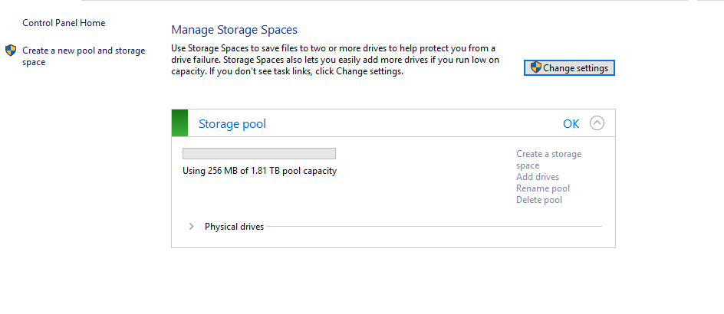Image resolution: width=724 pixels, height=314 pixels.
Task: Open Control Panel Home
Action: tap(64, 23)
